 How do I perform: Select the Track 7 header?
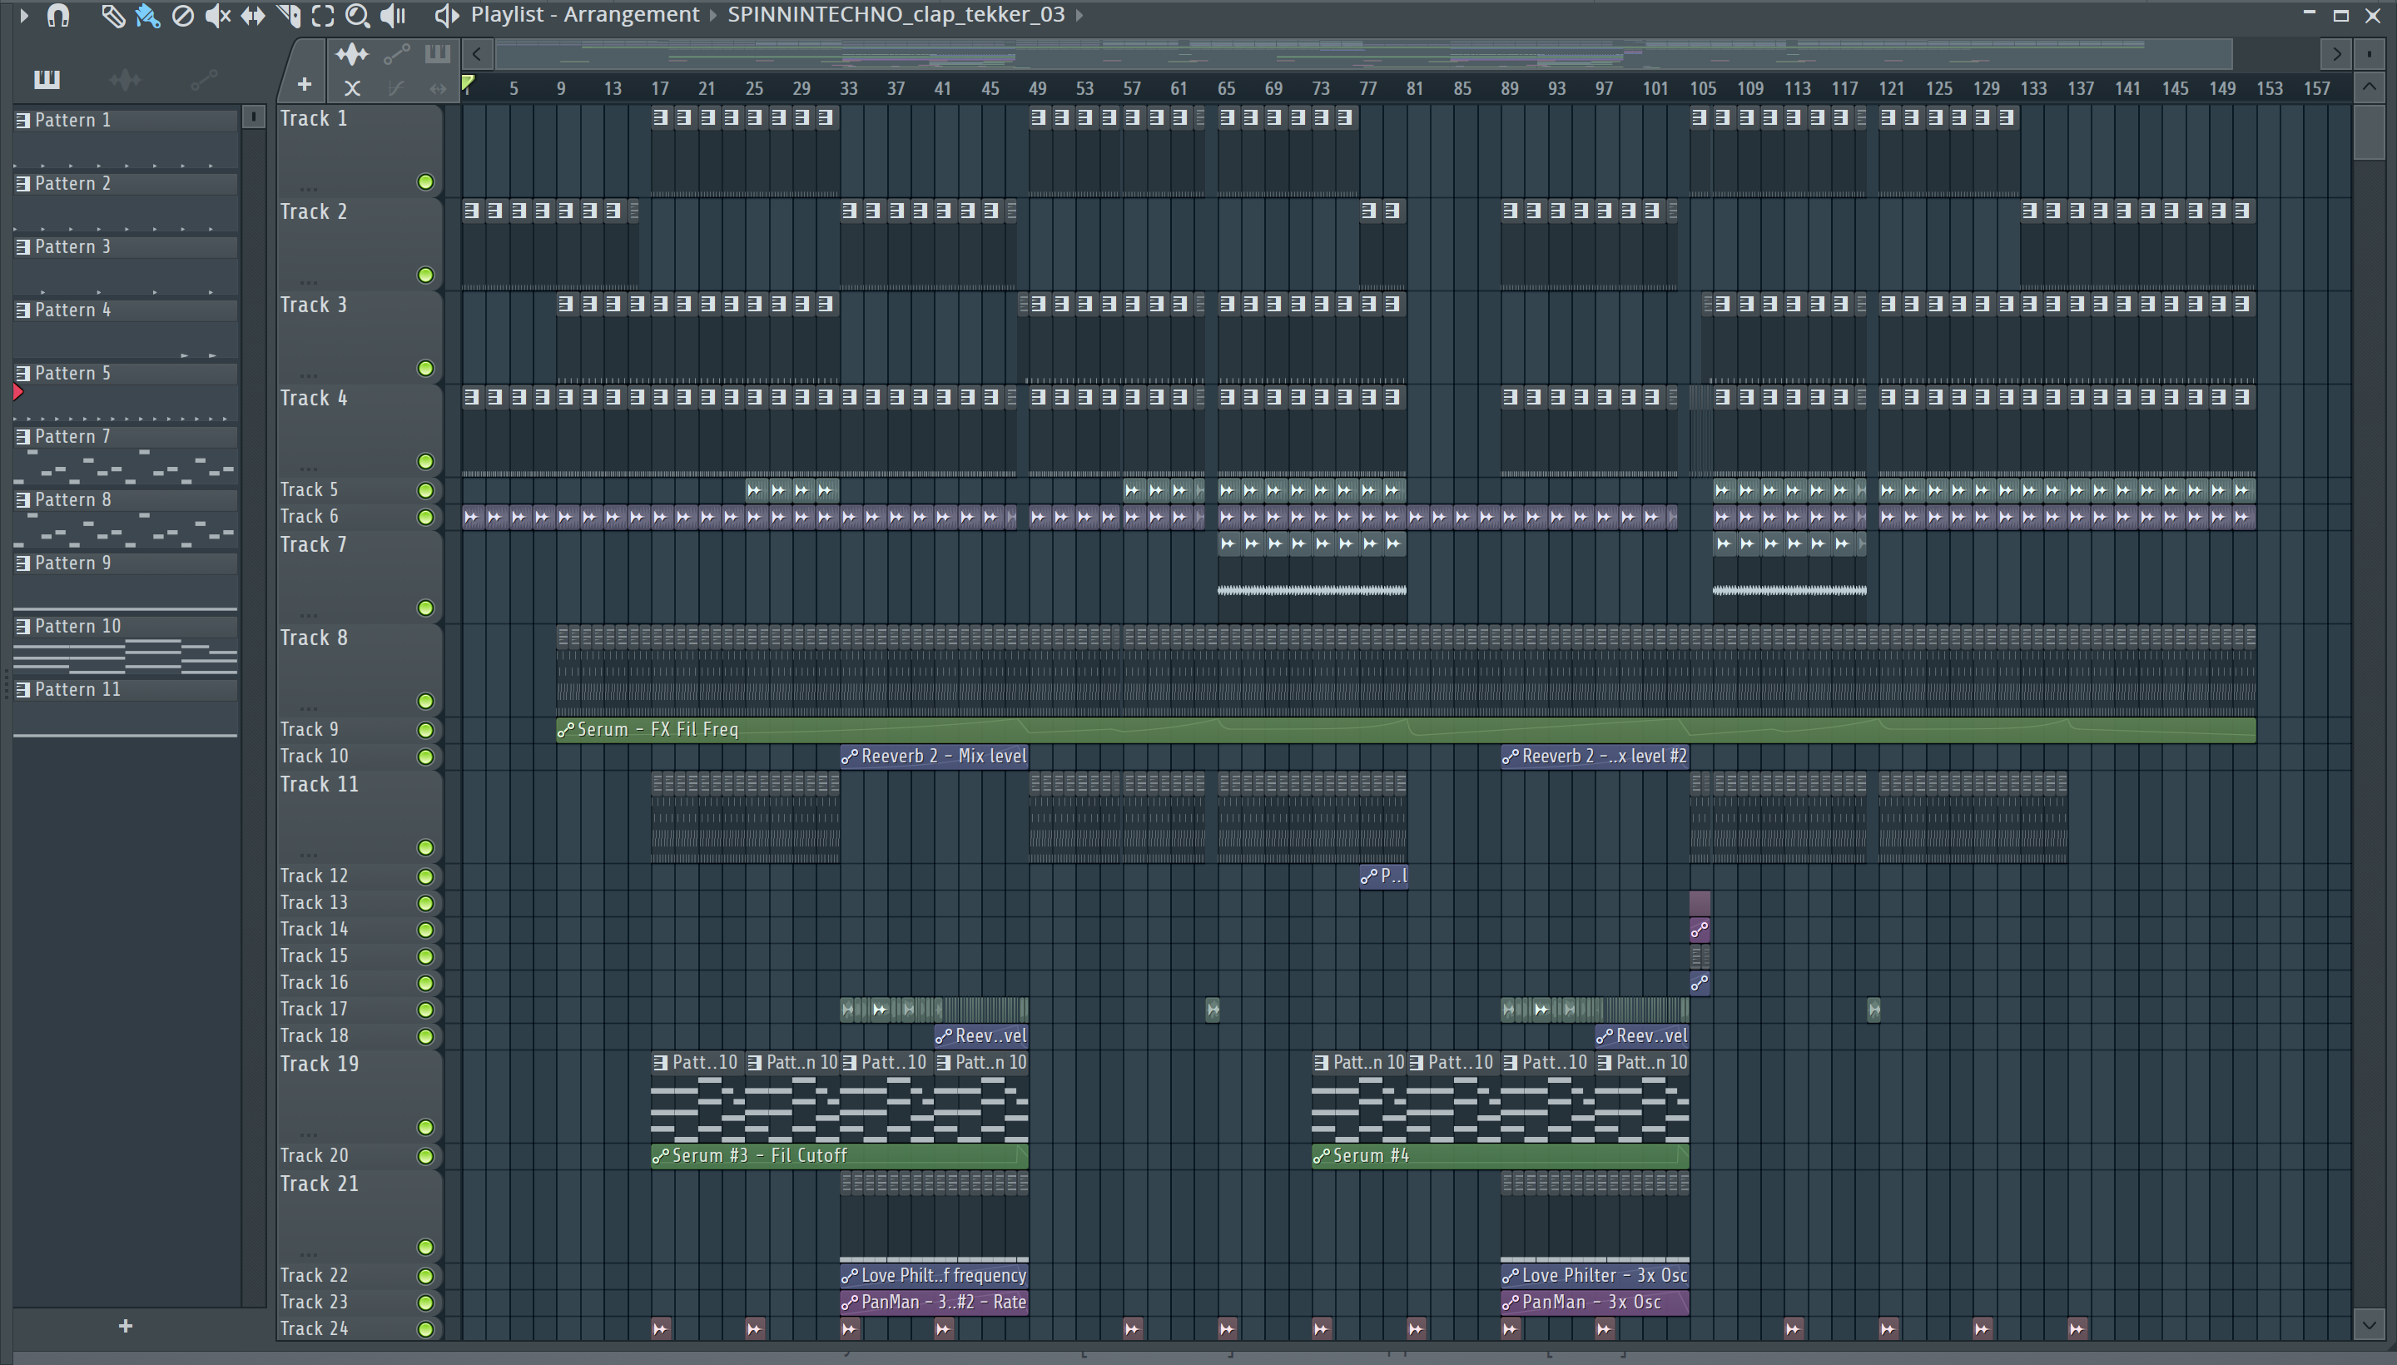tap(360, 577)
